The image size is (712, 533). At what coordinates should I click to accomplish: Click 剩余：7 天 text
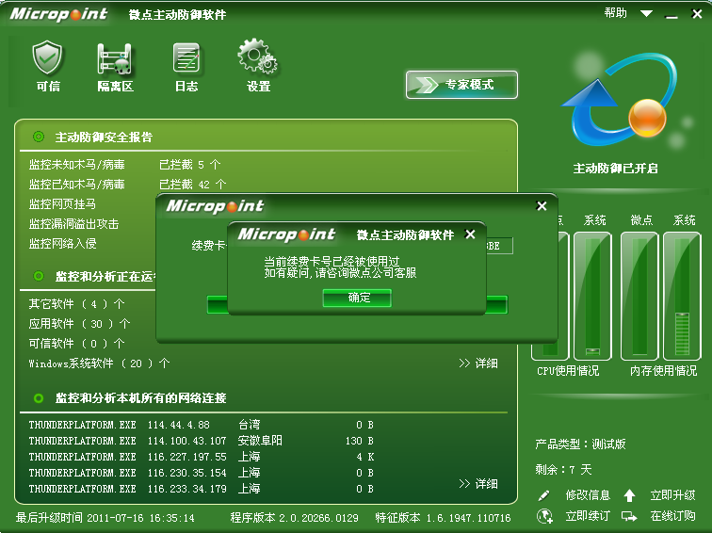563,470
